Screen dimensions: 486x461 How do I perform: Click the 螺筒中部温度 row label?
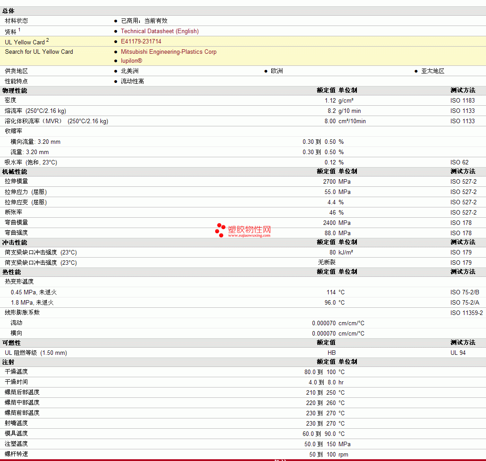point(22,402)
